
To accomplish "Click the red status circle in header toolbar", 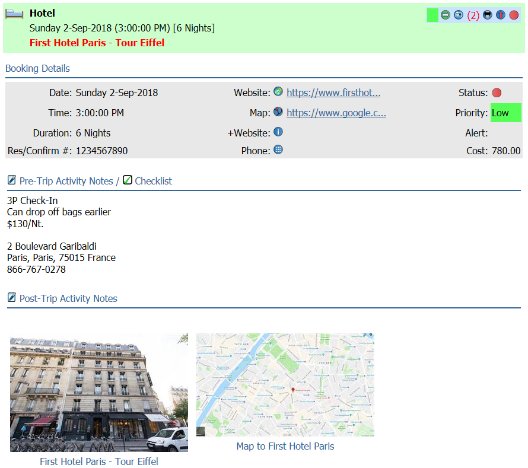I will (514, 15).
